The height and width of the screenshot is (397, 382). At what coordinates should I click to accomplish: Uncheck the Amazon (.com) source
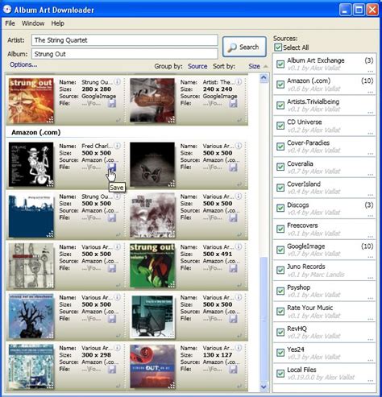pos(280,85)
